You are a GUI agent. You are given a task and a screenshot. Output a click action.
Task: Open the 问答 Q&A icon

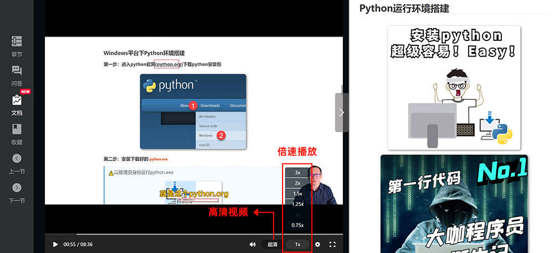click(x=17, y=70)
